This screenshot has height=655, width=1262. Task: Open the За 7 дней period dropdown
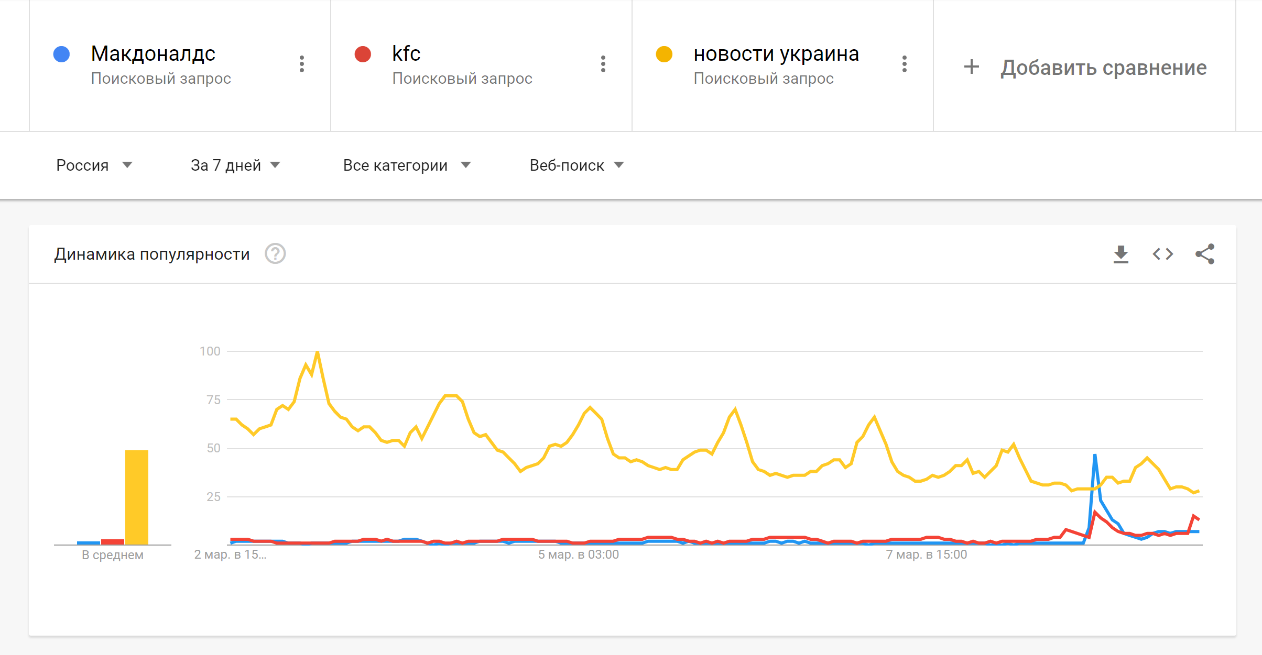(235, 165)
